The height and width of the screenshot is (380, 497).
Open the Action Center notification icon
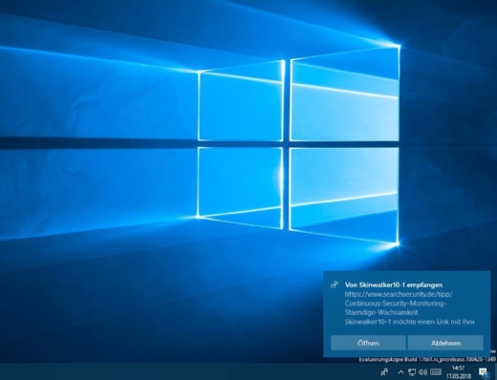(x=483, y=371)
